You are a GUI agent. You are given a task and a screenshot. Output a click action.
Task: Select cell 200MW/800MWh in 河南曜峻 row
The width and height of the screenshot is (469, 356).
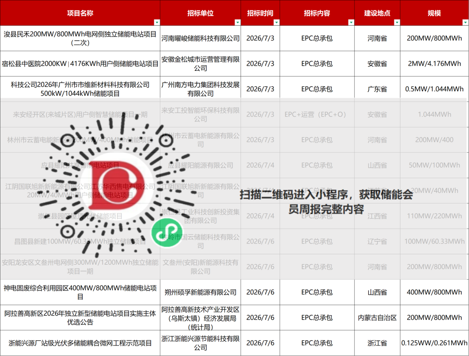click(x=434, y=38)
